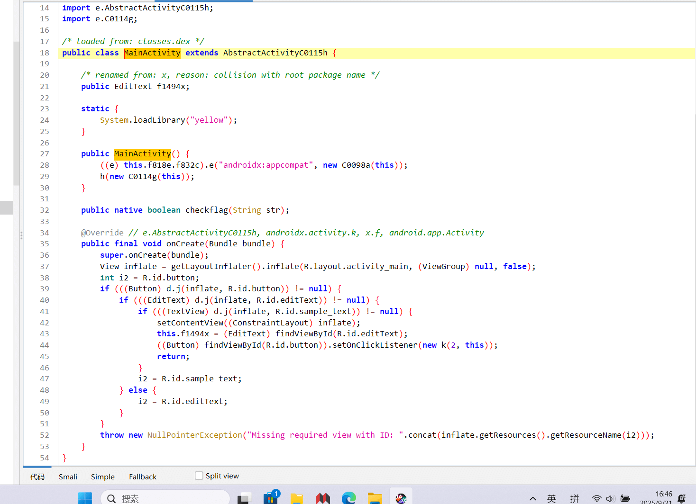Enable the Split view checkbox

(199, 476)
